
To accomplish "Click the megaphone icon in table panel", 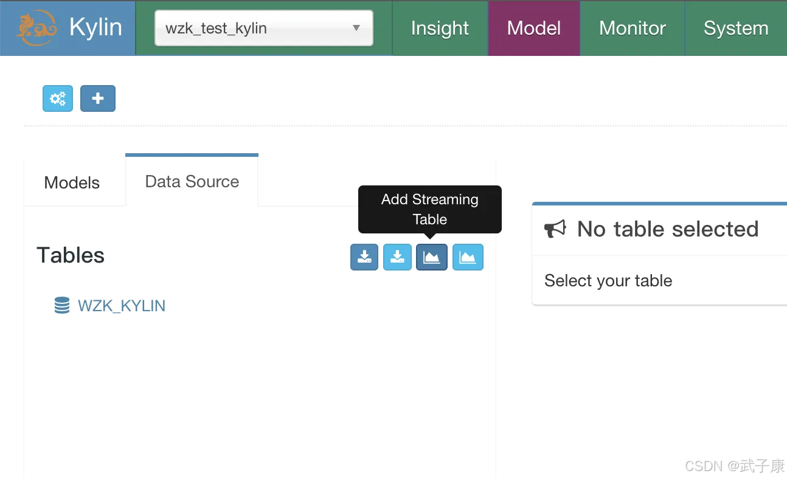I will [555, 229].
